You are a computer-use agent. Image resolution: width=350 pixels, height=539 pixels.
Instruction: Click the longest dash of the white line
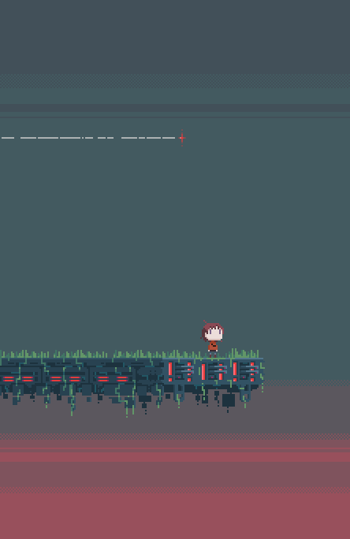coord(70,138)
